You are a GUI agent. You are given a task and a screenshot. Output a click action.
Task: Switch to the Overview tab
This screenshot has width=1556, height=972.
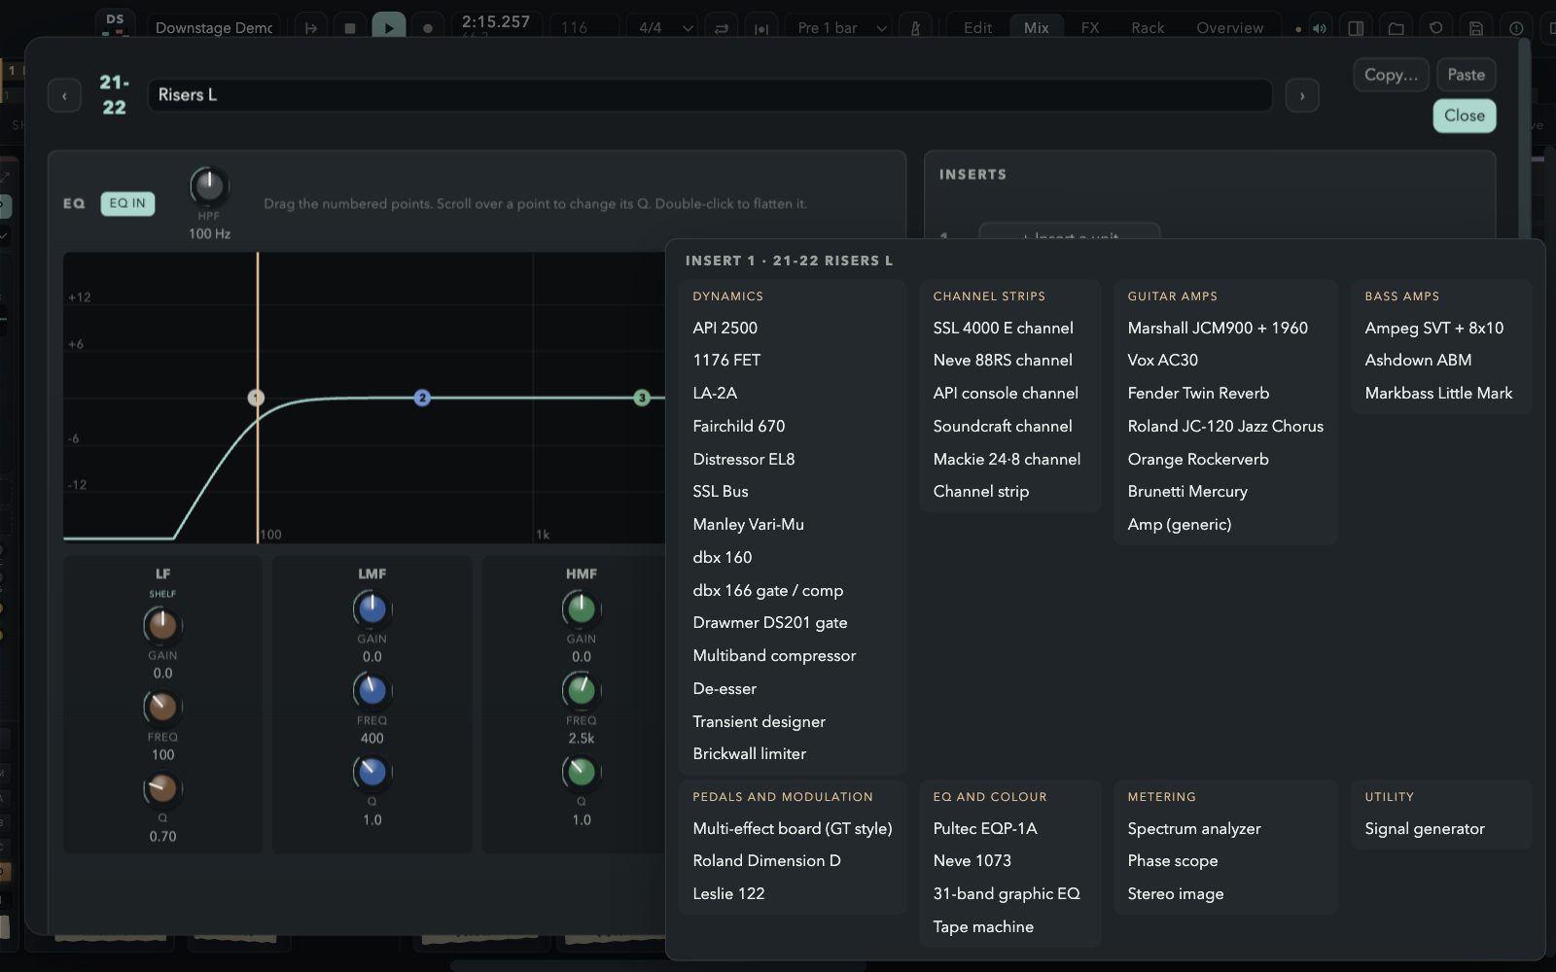tap(1230, 28)
